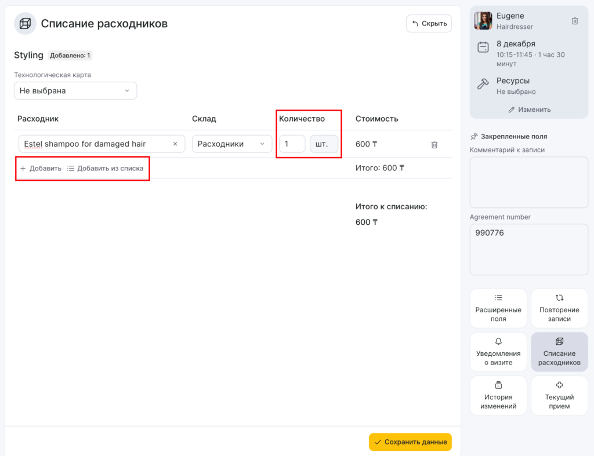Click Добавить из списка link
594x456 pixels.
point(105,169)
